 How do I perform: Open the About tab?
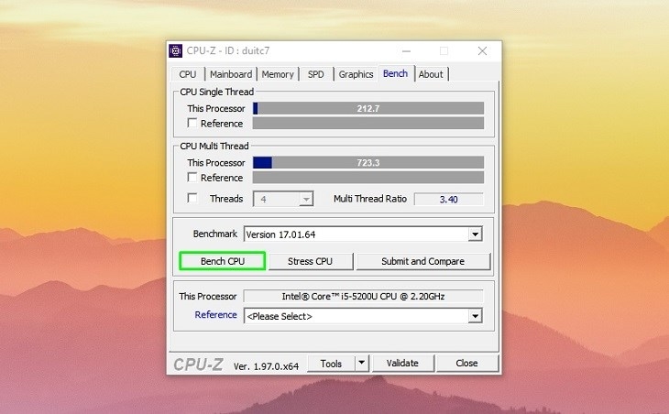431,74
